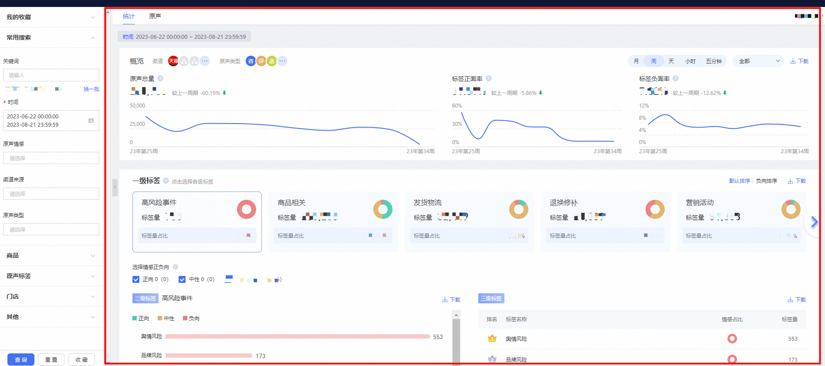Filter by the green 退 voice-type icon

tap(271, 61)
